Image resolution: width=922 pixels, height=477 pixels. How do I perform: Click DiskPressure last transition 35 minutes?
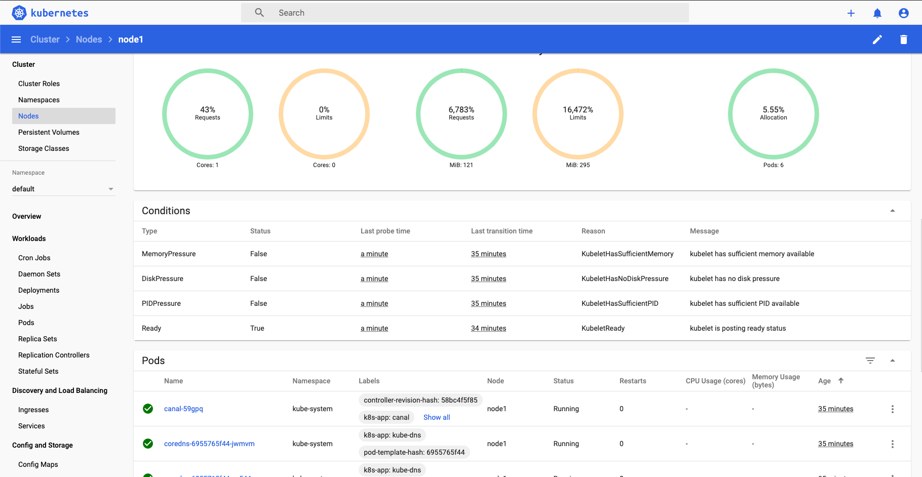point(488,279)
